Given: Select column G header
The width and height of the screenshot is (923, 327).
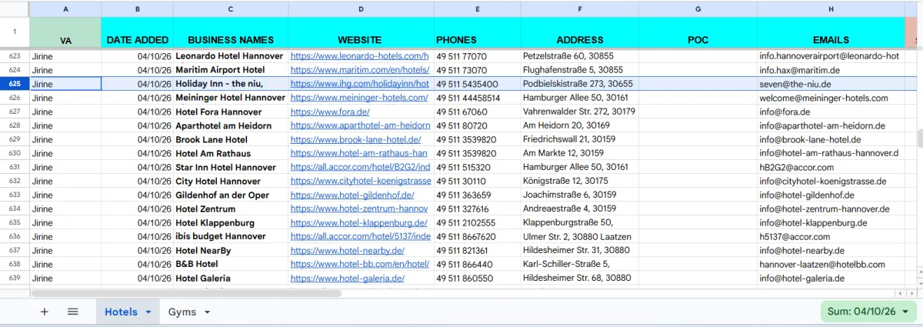Looking at the screenshot, I should (x=698, y=8).
